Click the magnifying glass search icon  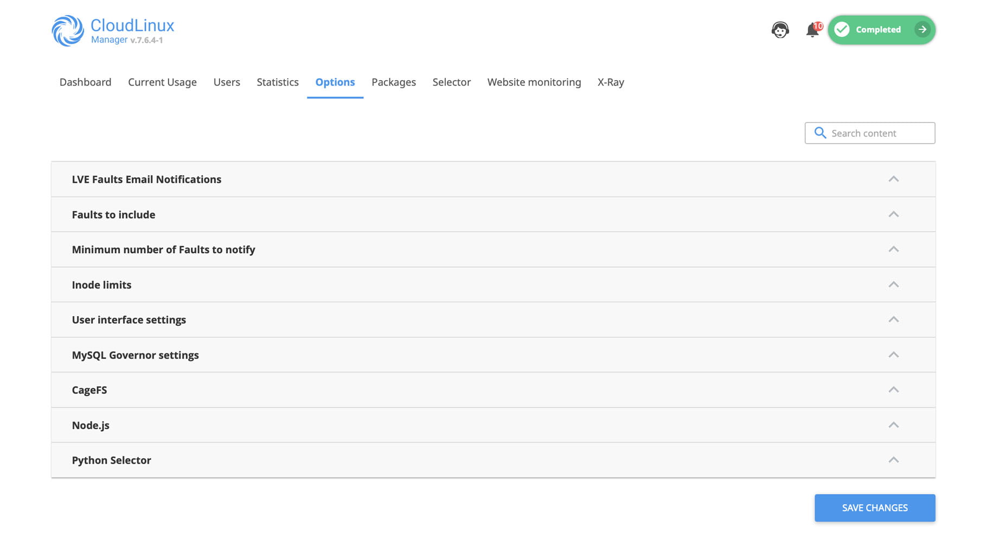coord(820,133)
